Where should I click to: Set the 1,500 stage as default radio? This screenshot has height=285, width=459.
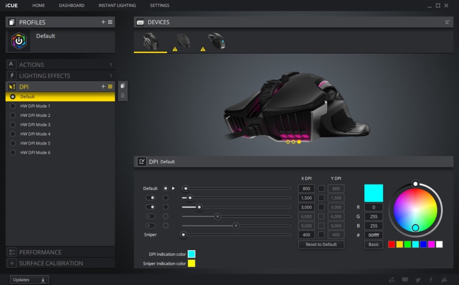pyautogui.click(x=165, y=197)
